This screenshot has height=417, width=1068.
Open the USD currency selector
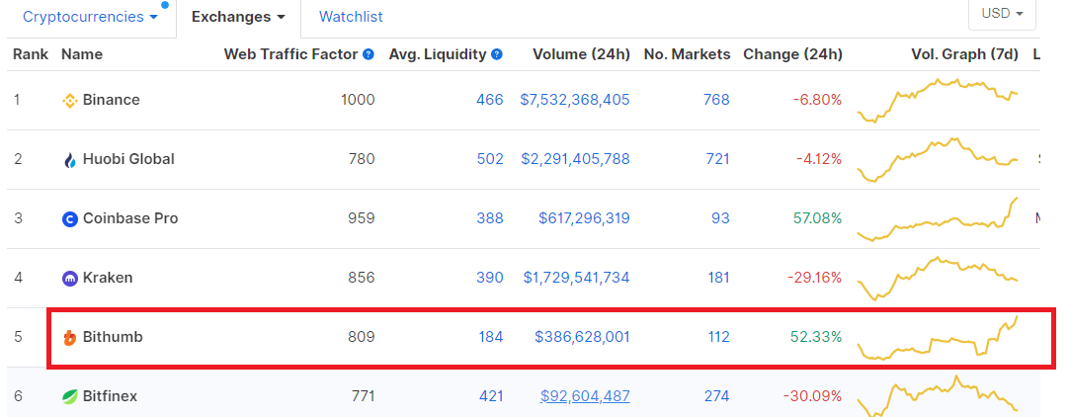[x=1002, y=13]
